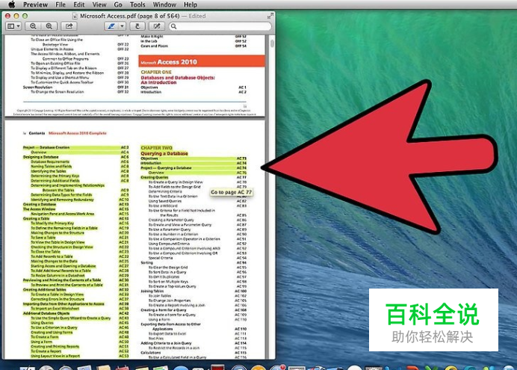Click the green zoom window button

25,16
